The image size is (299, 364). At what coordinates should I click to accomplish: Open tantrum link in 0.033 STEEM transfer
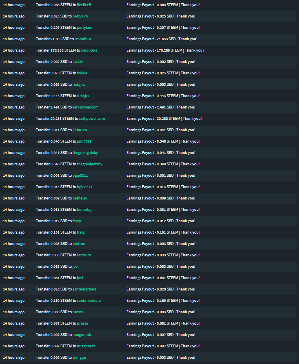[84, 255]
